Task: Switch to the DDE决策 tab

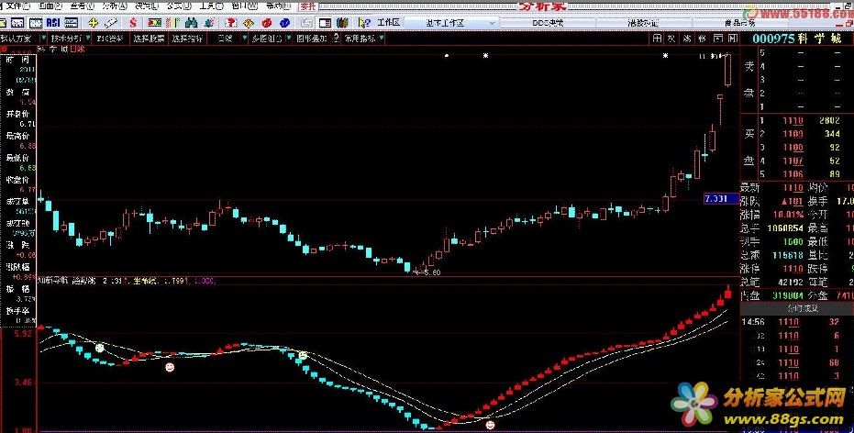Action: [548, 24]
